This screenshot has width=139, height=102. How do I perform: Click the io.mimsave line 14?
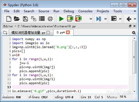(x=47, y=91)
